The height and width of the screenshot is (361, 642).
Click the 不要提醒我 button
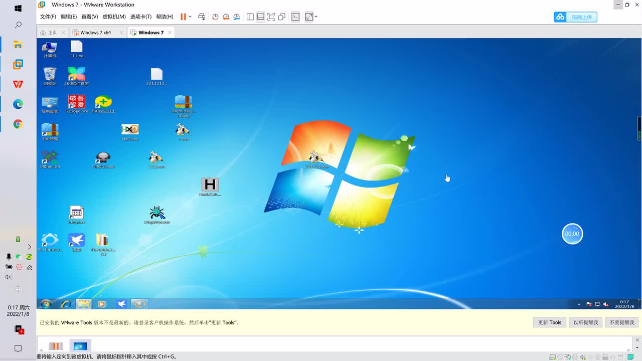point(622,322)
